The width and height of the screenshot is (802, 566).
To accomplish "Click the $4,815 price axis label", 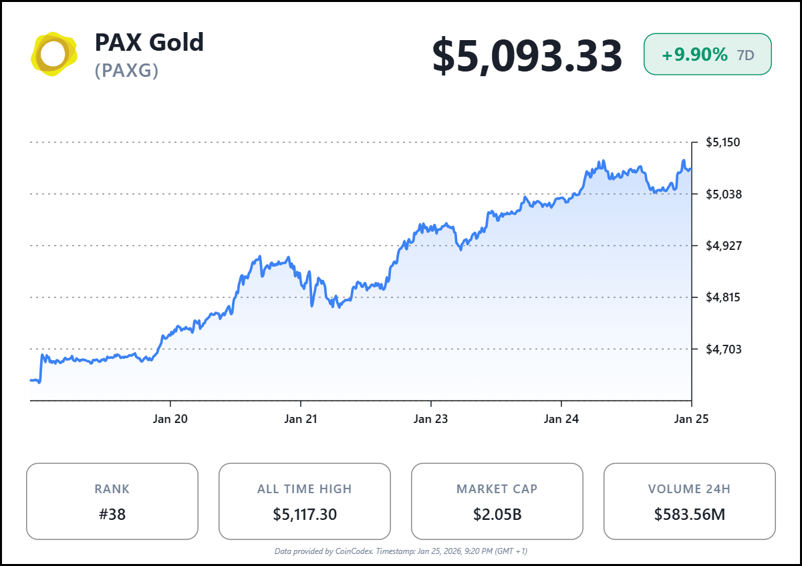I will [x=722, y=297].
